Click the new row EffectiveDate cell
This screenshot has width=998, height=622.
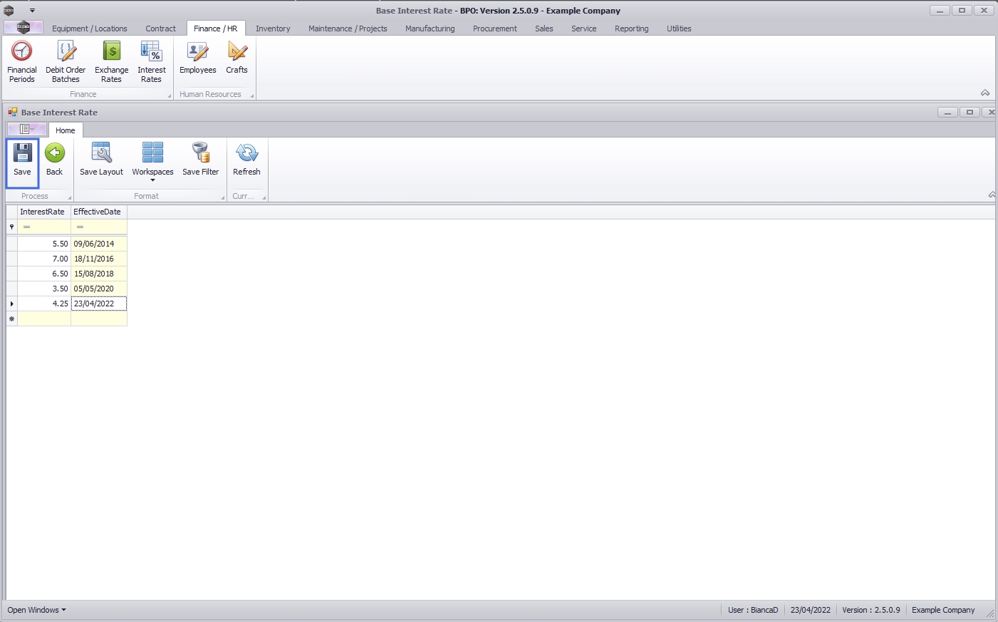click(x=99, y=318)
